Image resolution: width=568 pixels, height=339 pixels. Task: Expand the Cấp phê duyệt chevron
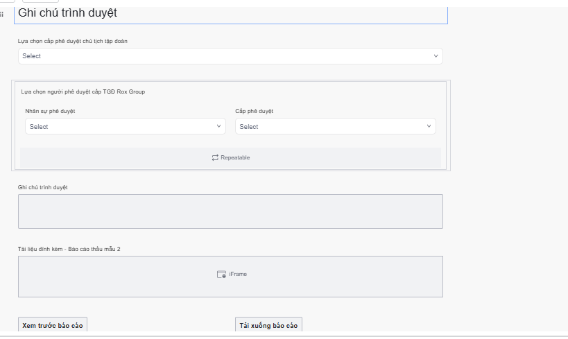pos(429,126)
